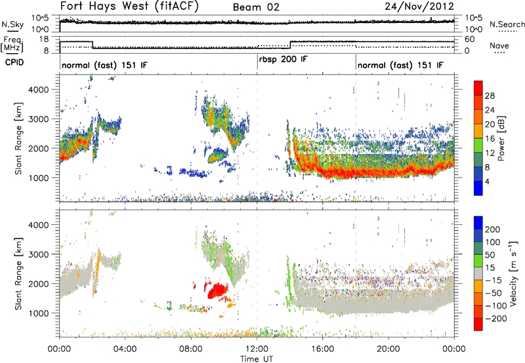Screen dimensions: 525x363
Task: Pick the red bottom segment of Velocity colorbar
Action: pyautogui.click(x=478, y=324)
